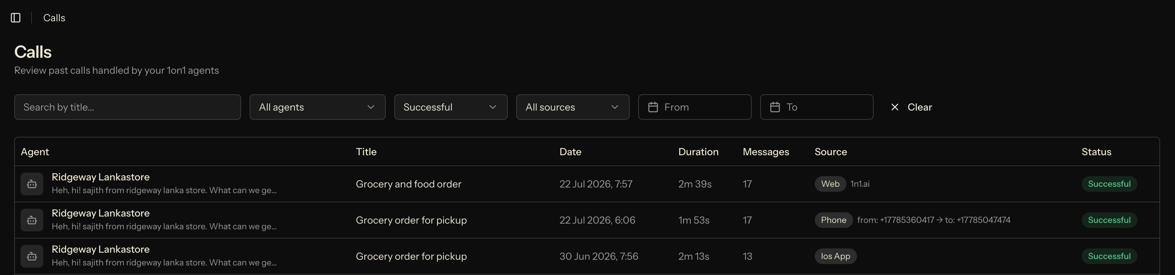The height and width of the screenshot is (275, 1175).
Task: Click the agent bot icon in the 30 Jun row
Action: (32, 256)
